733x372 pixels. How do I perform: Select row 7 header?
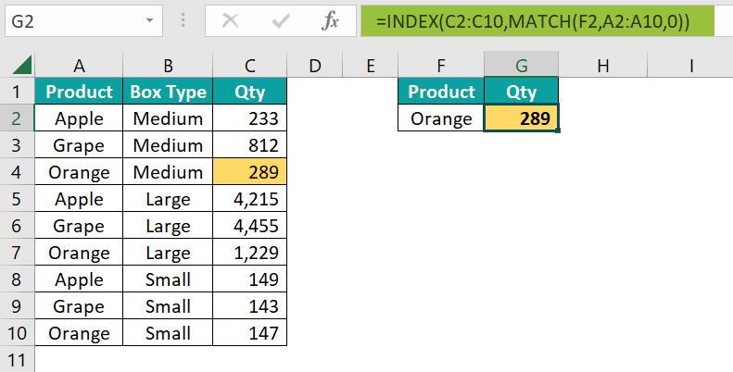pyautogui.click(x=17, y=253)
